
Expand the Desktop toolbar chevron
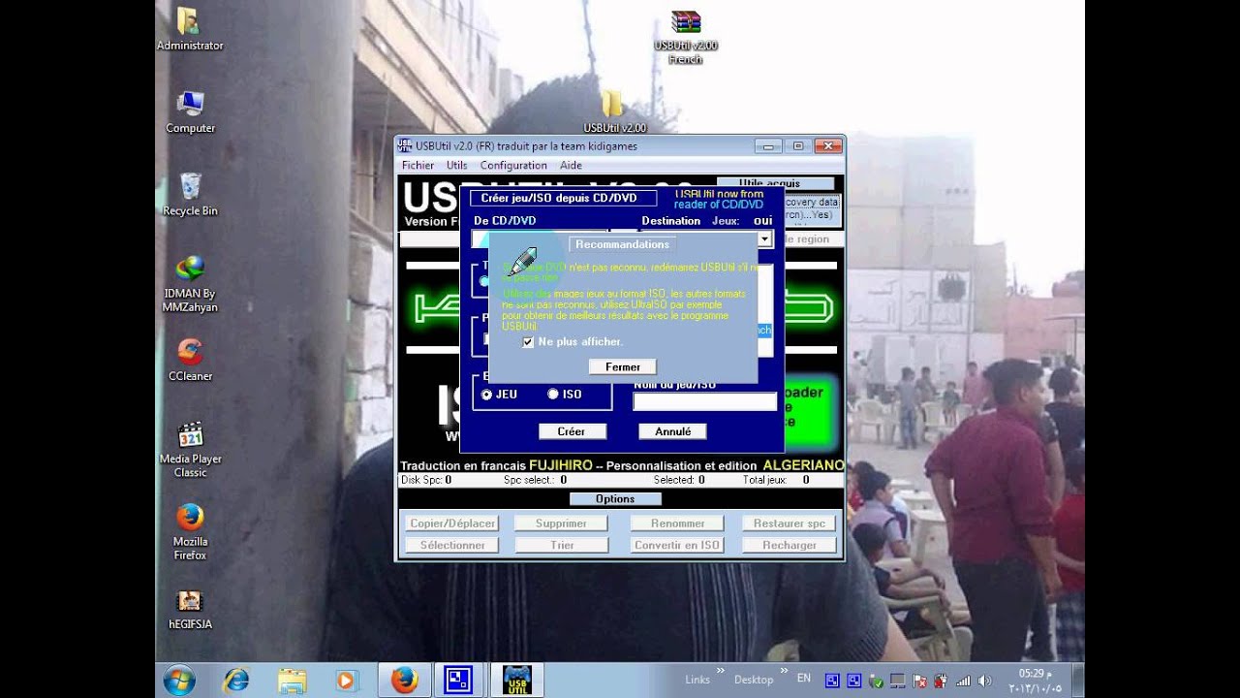point(782,671)
